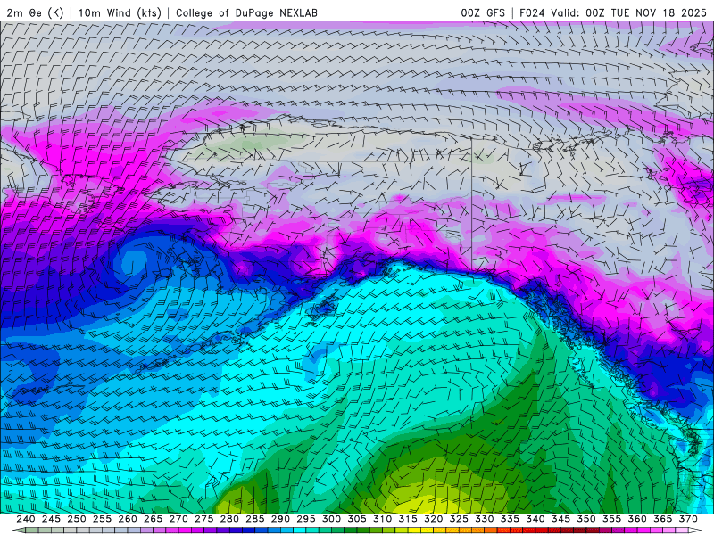Click the 310 color scale label

383,519
